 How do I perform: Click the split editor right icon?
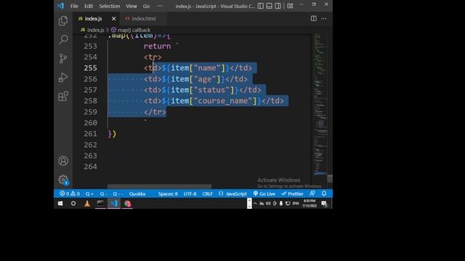[x=313, y=18]
